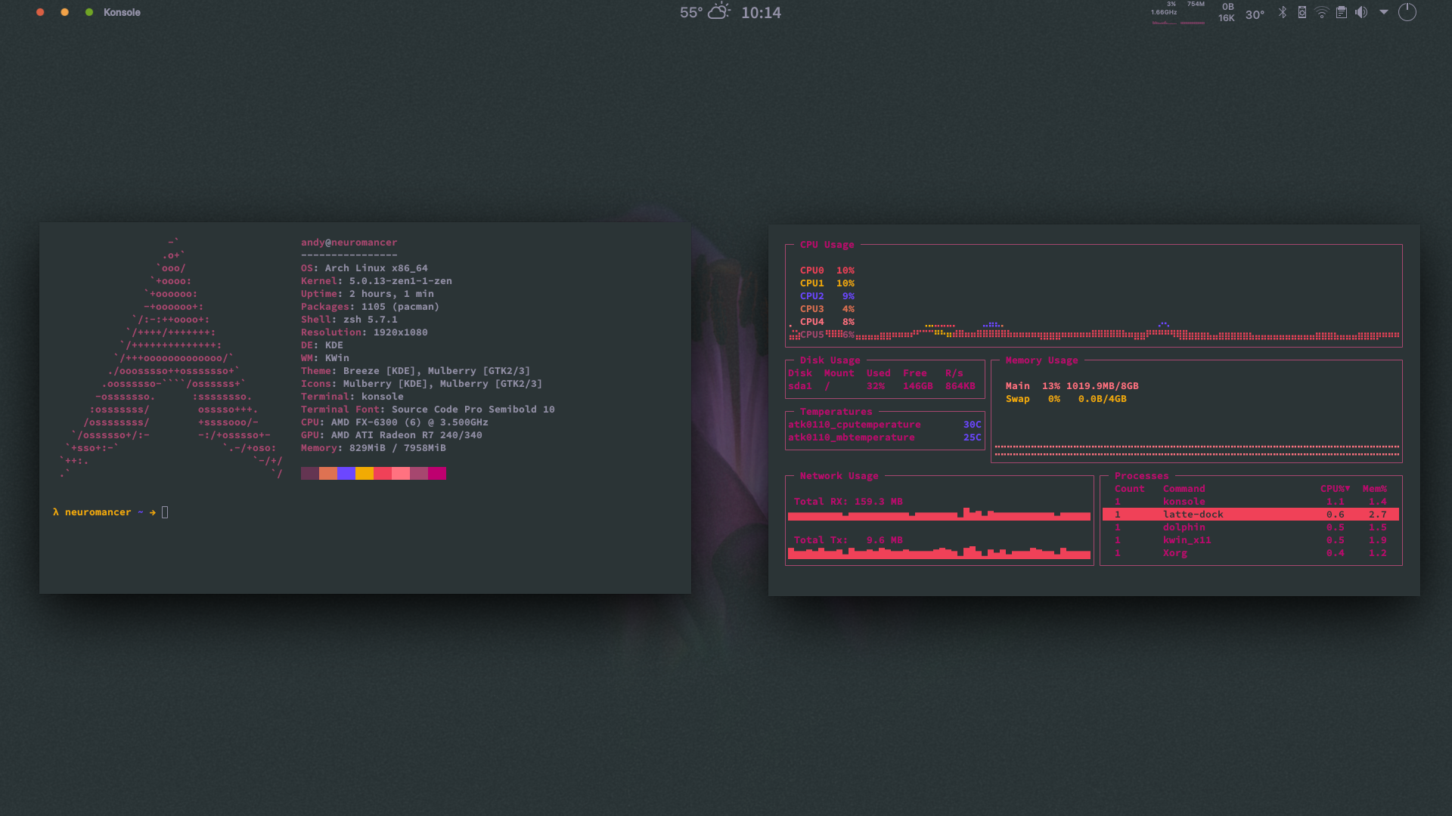1452x816 pixels.
Task: Click the CPU4 8% label
Action: click(x=827, y=322)
